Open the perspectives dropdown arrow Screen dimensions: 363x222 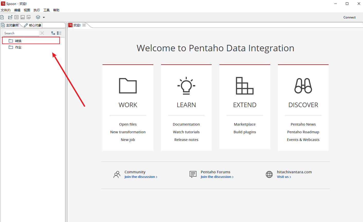44,17
